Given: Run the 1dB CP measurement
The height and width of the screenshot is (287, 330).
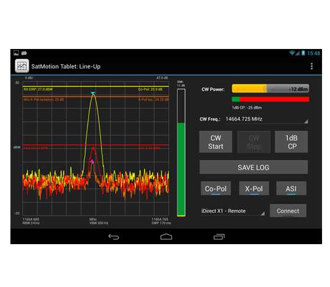Looking at the screenshot, I should 291,142.
